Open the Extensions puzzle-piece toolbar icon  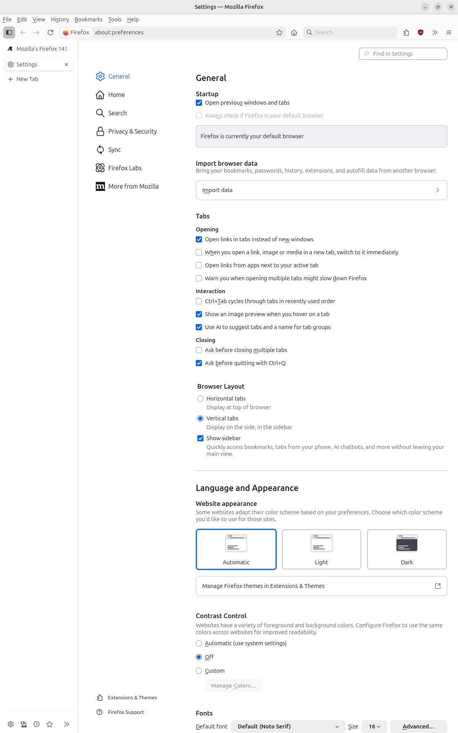(x=406, y=32)
